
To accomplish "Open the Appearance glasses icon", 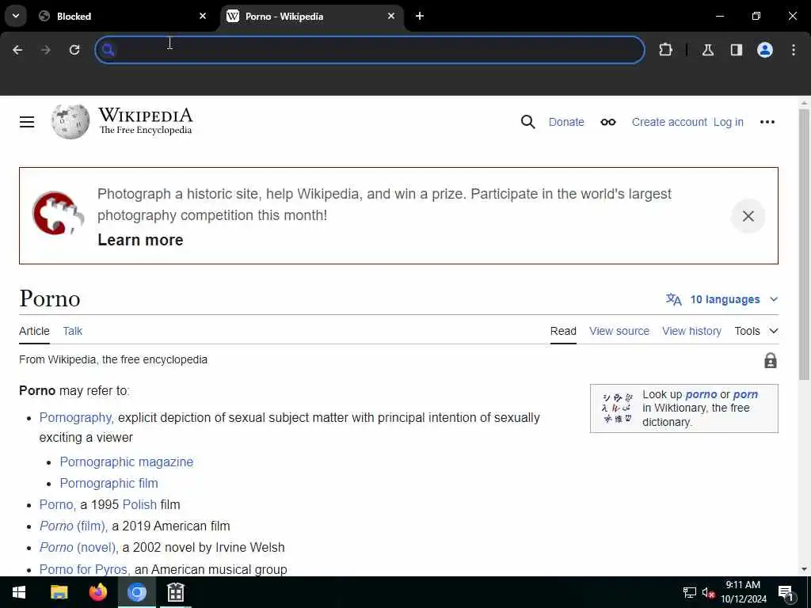I will [608, 122].
